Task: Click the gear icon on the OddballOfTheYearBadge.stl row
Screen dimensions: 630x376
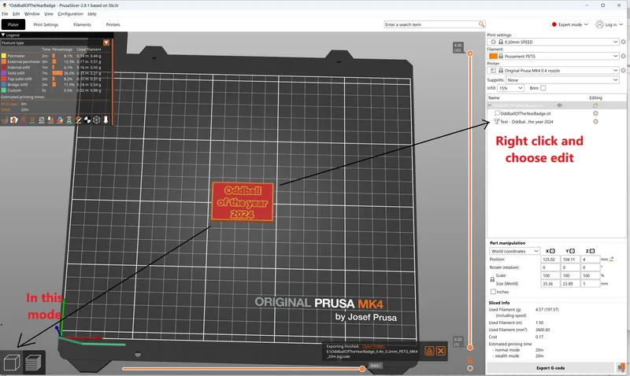Action: coord(595,113)
